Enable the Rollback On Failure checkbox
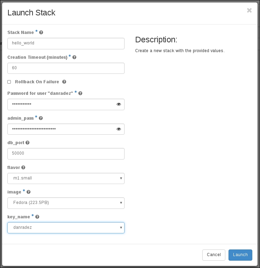This screenshot has height=268, width=260. click(9, 82)
